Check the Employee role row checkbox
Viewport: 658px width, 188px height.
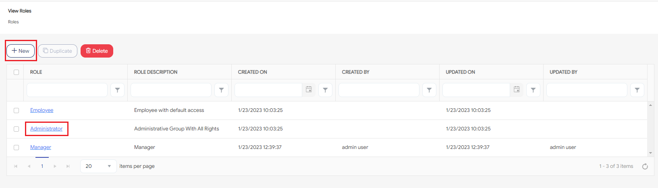pyautogui.click(x=17, y=110)
